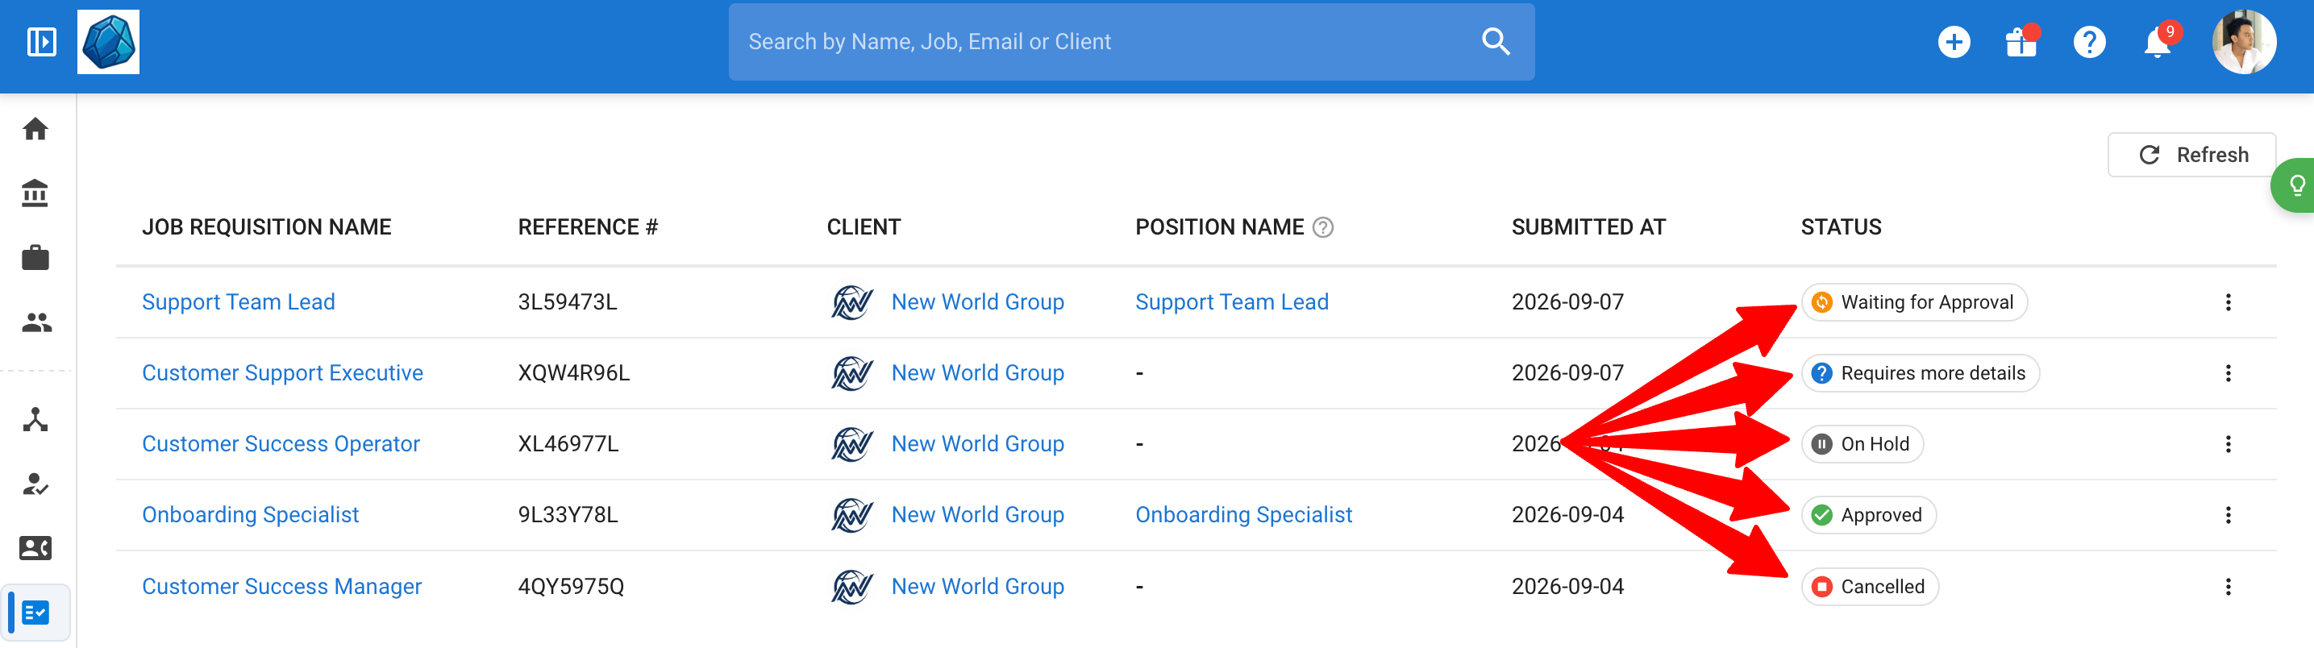Click the Refresh button
Image resolution: width=2314 pixels, height=648 pixels.
tap(2191, 155)
